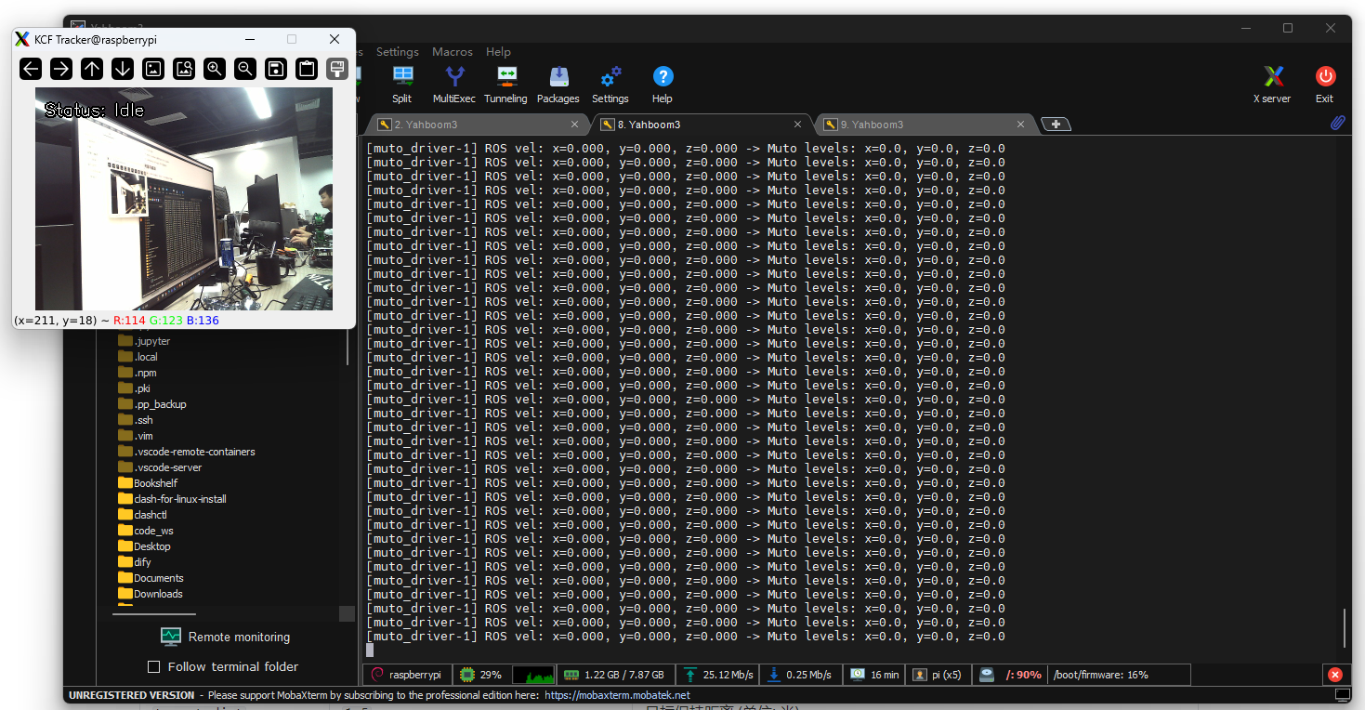Pan up in KCF Tracker window

click(x=92, y=68)
